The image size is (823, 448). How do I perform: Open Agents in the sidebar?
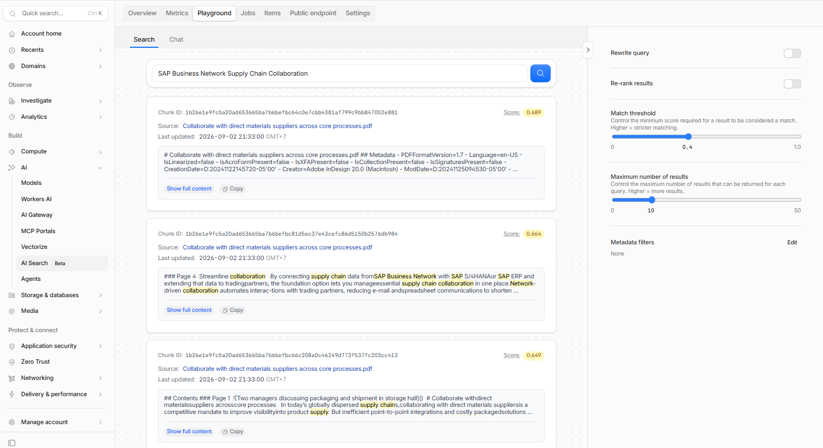pos(30,279)
